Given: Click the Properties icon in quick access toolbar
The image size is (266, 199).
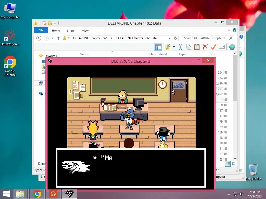Looking at the screenshot, I should click(x=44, y=23).
